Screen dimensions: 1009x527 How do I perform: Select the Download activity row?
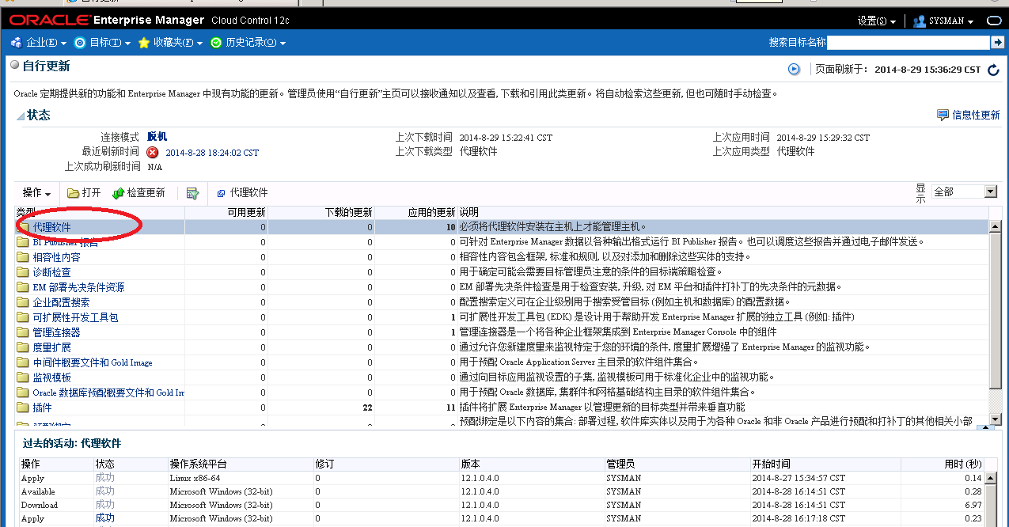tap(502, 505)
